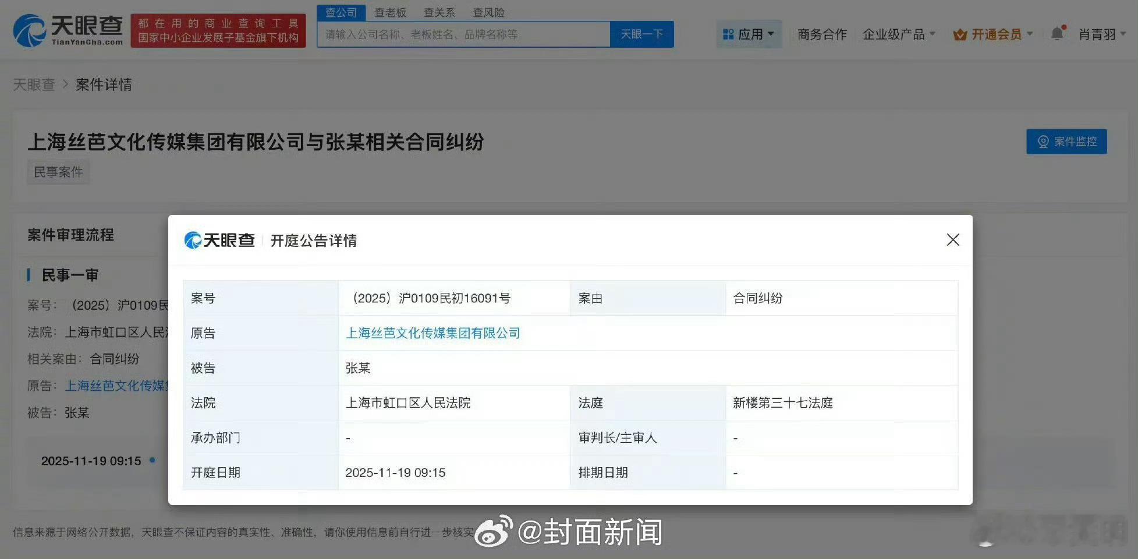Click defendant 张某 cell in dialog
This screenshot has width=1138, height=559.
tap(648, 368)
